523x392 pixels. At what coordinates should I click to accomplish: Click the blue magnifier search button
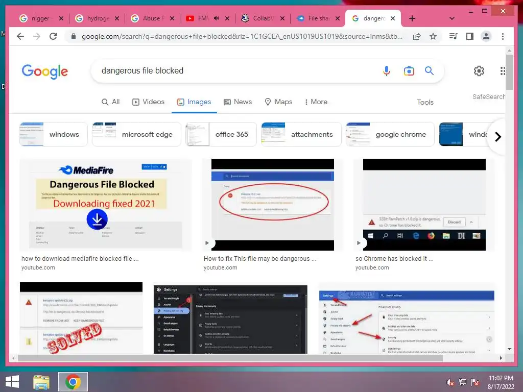click(429, 70)
